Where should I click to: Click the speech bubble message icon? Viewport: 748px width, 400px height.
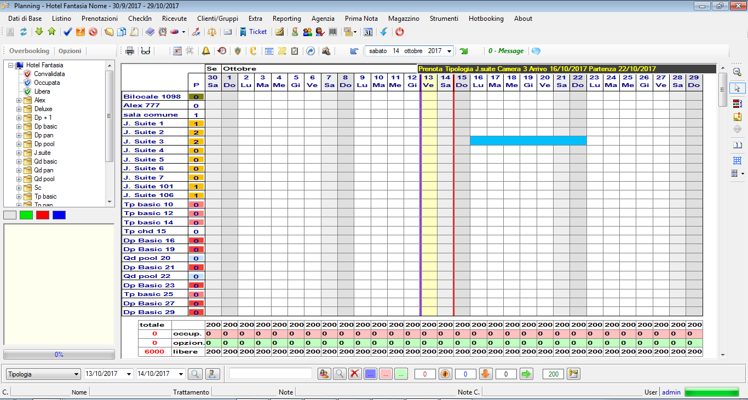[x=536, y=51]
